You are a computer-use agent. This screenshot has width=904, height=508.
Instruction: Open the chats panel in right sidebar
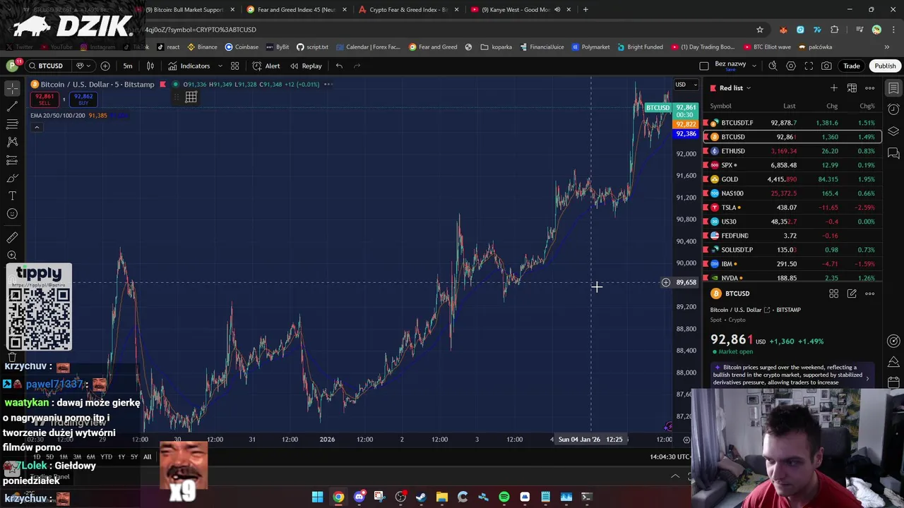coord(893,153)
